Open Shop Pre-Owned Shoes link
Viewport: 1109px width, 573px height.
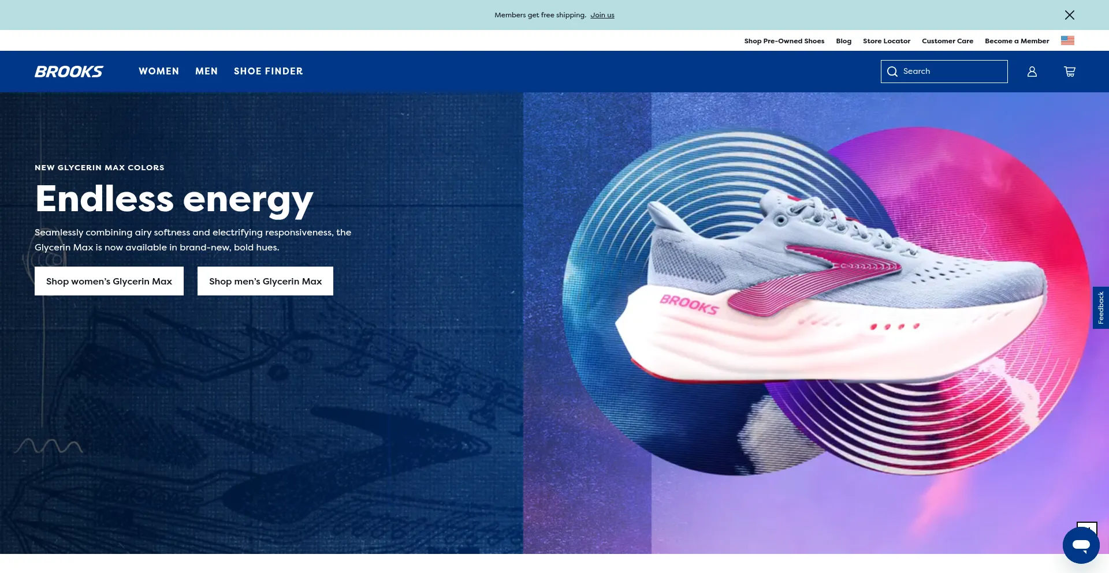click(x=784, y=41)
